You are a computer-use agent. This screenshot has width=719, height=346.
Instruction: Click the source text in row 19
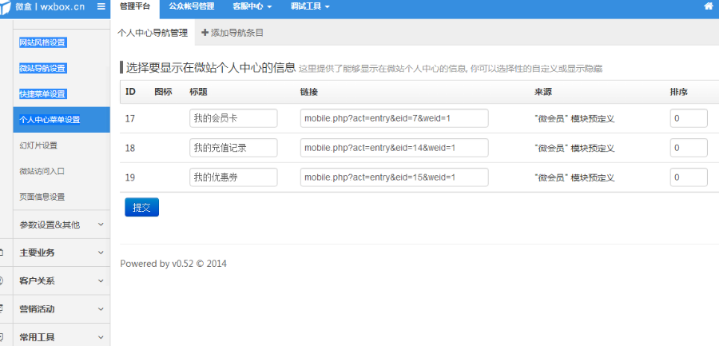click(x=574, y=177)
